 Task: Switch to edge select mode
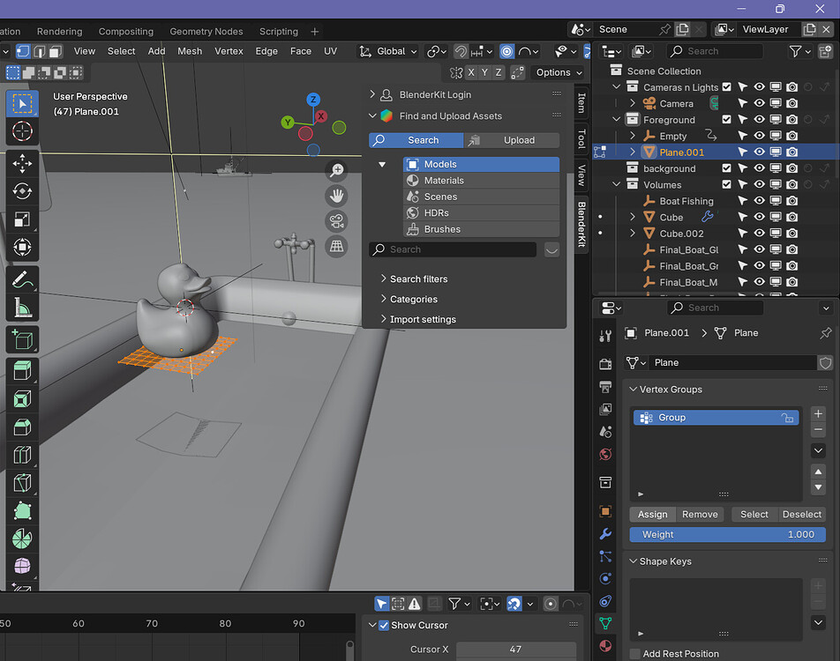39,51
